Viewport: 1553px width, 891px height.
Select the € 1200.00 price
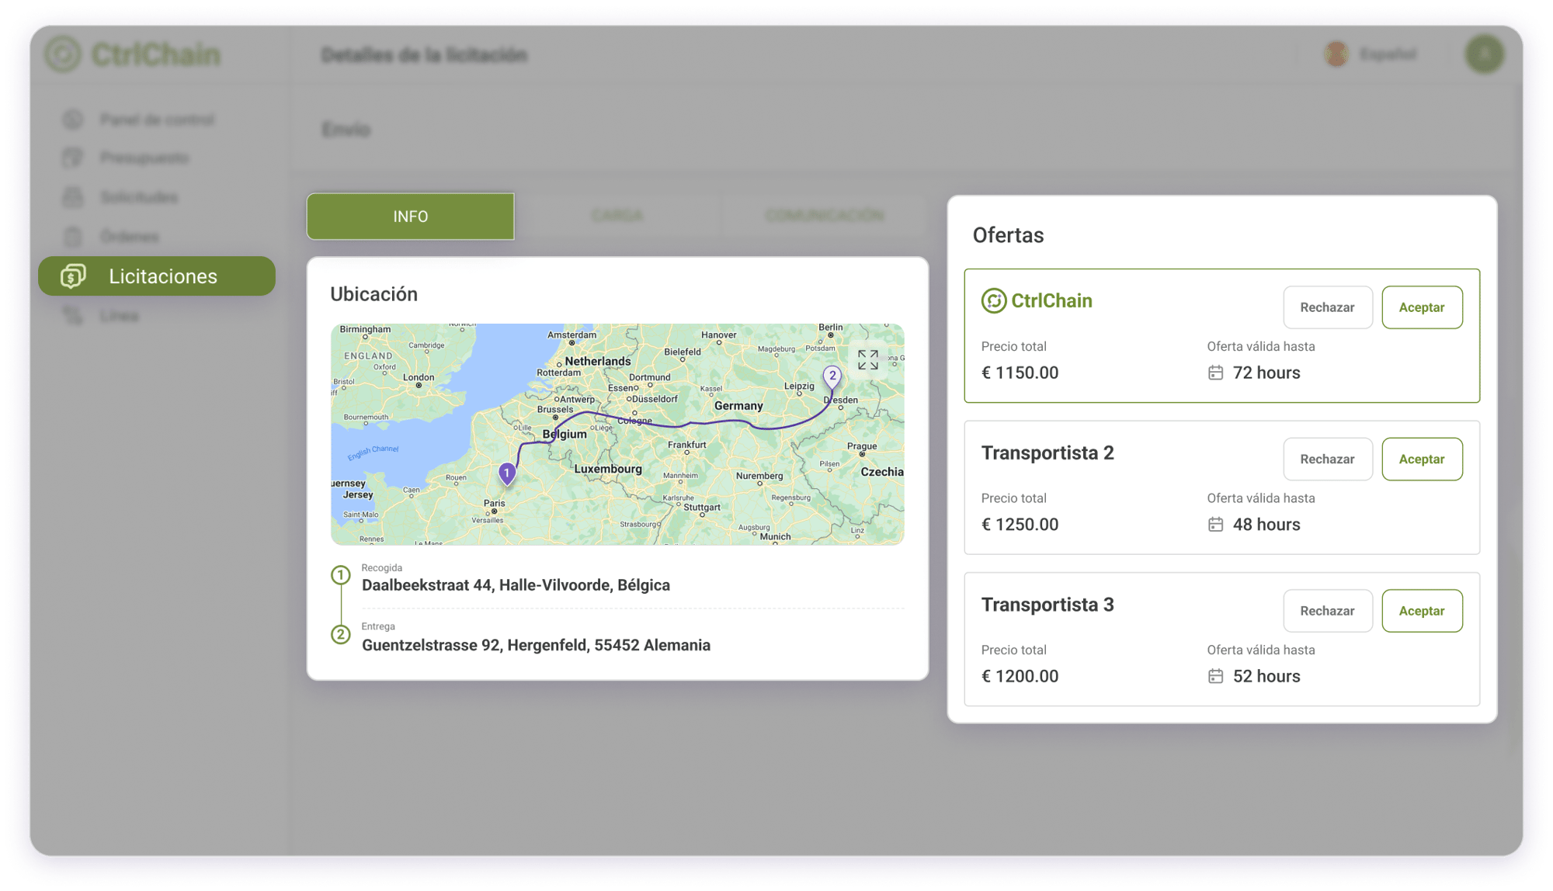(1020, 677)
